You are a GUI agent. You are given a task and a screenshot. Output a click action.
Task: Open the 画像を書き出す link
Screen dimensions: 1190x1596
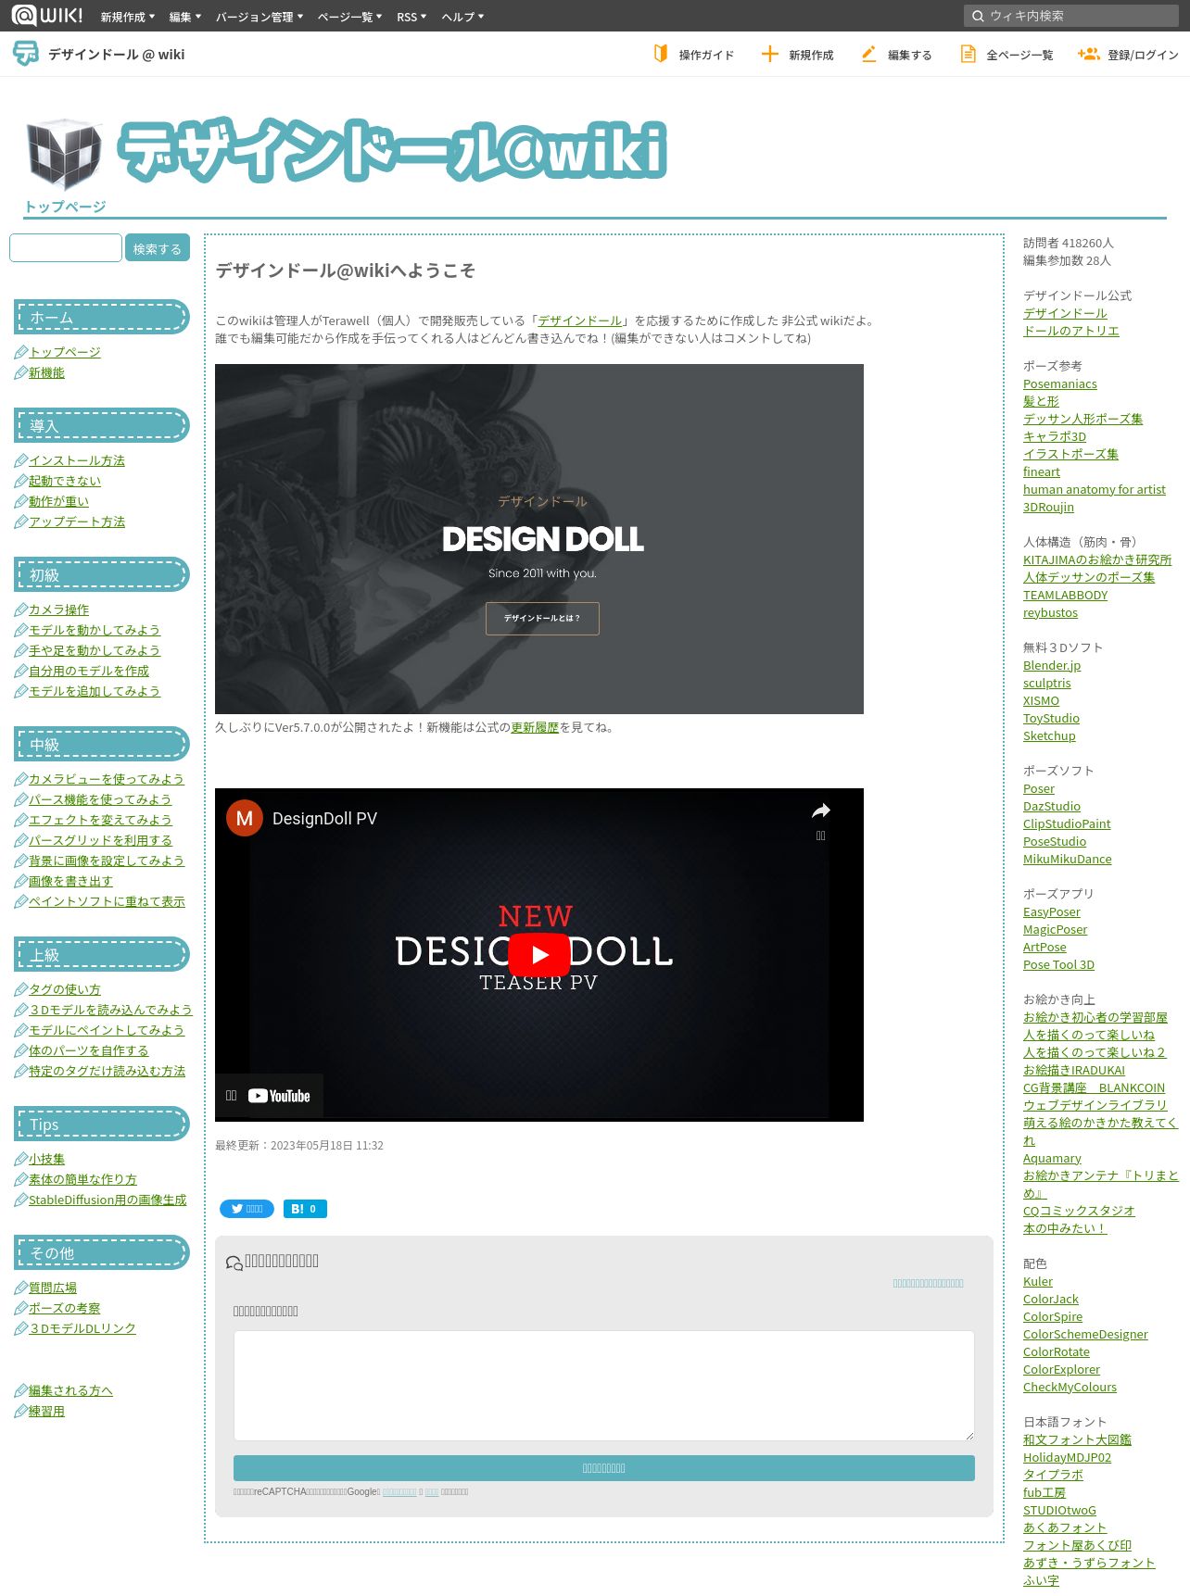(70, 881)
